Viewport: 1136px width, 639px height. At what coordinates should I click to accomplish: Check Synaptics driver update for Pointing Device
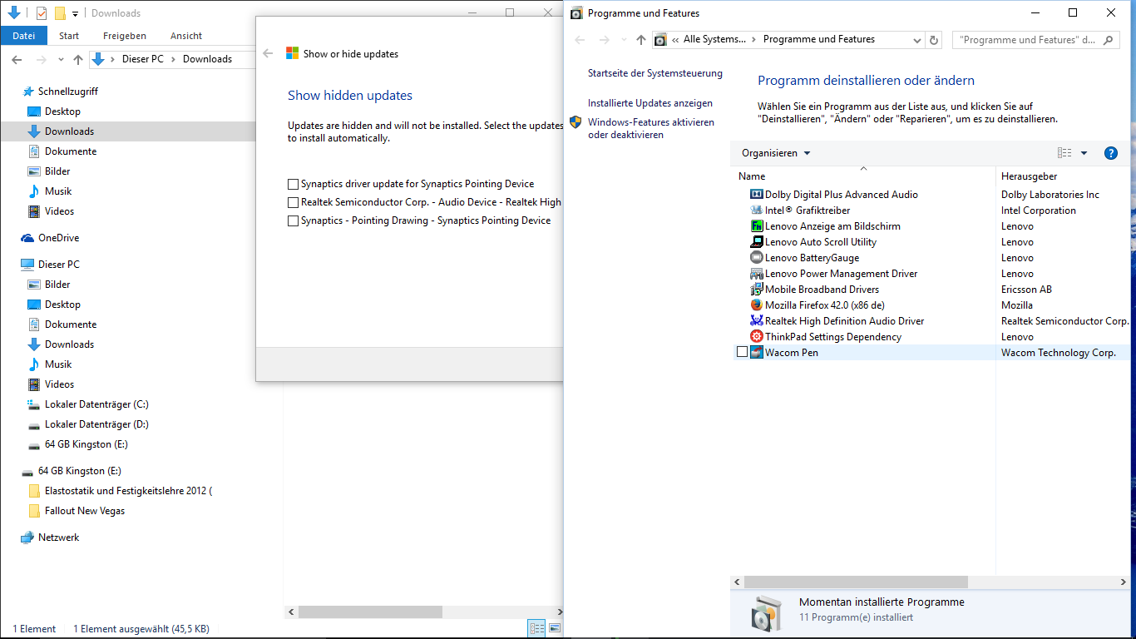(293, 184)
